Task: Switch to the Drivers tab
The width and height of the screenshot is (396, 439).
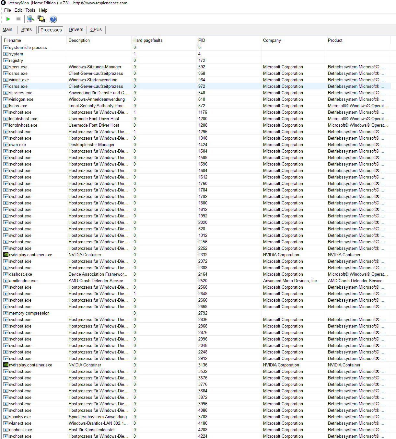Action: click(76, 29)
